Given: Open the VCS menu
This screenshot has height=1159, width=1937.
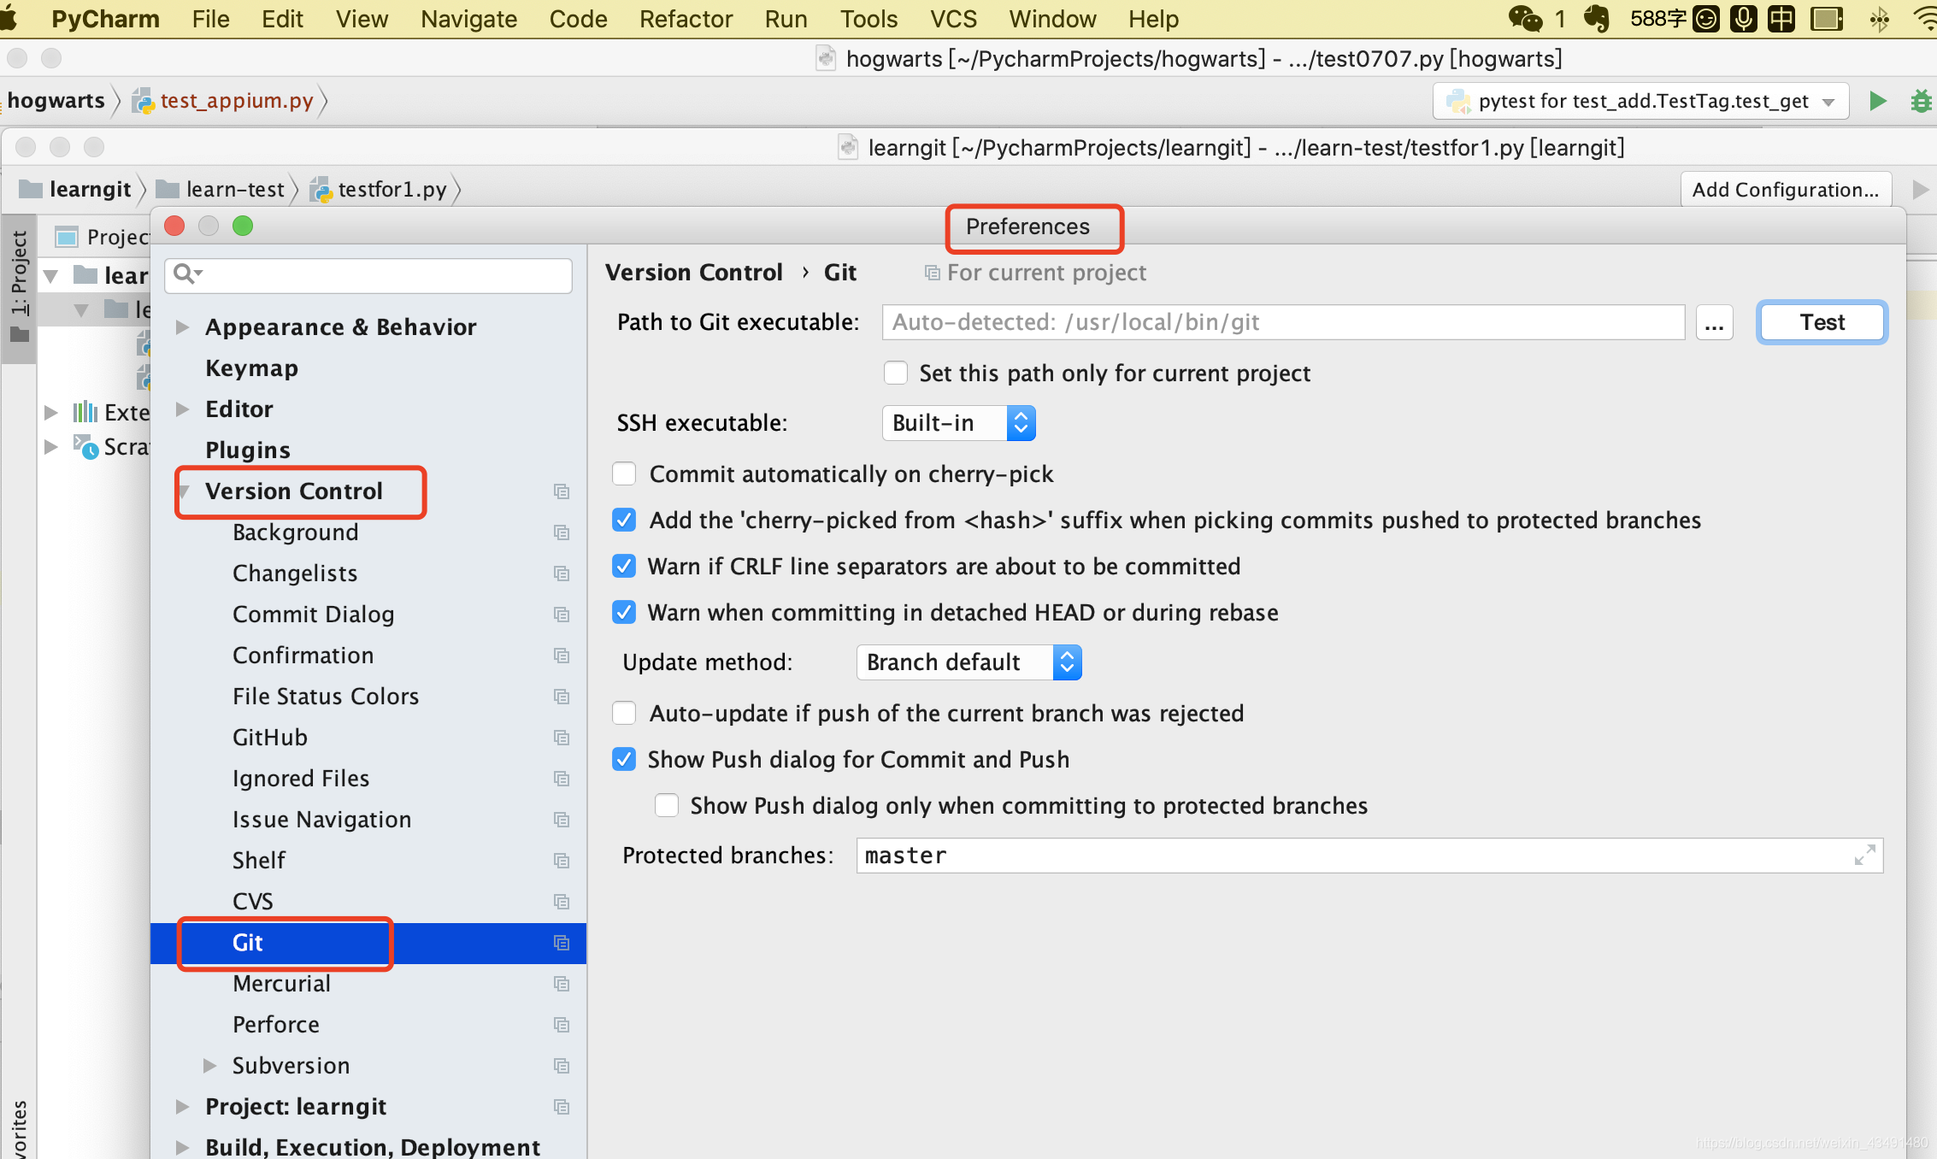Looking at the screenshot, I should pos(953,19).
